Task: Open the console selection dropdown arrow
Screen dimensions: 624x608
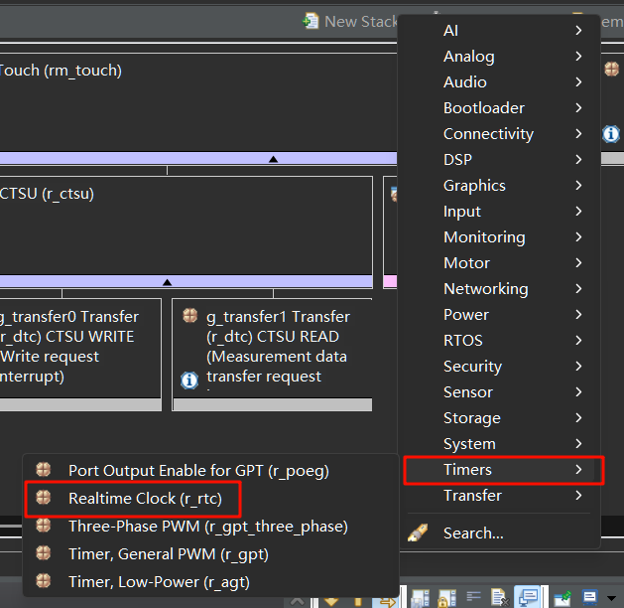Action: (612, 598)
